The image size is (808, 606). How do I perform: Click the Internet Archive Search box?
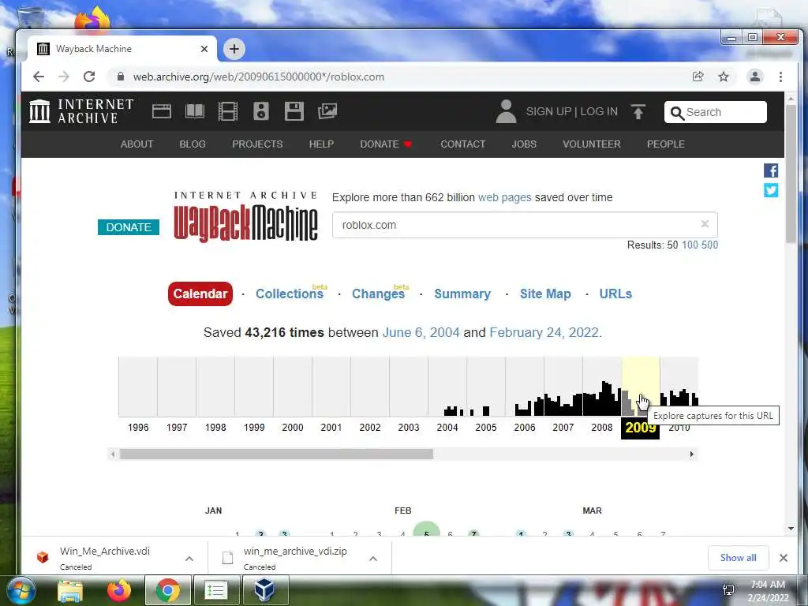715,112
